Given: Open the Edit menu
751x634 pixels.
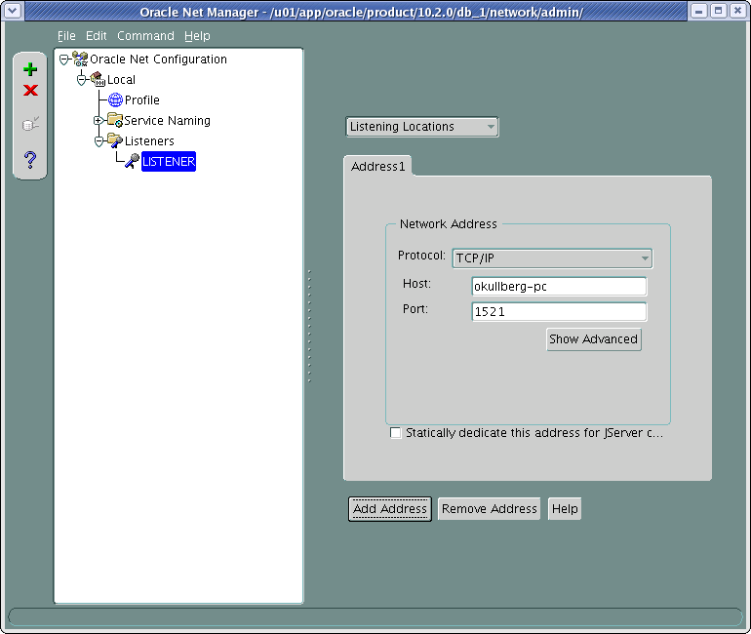Looking at the screenshot, I should pos(97,36).
